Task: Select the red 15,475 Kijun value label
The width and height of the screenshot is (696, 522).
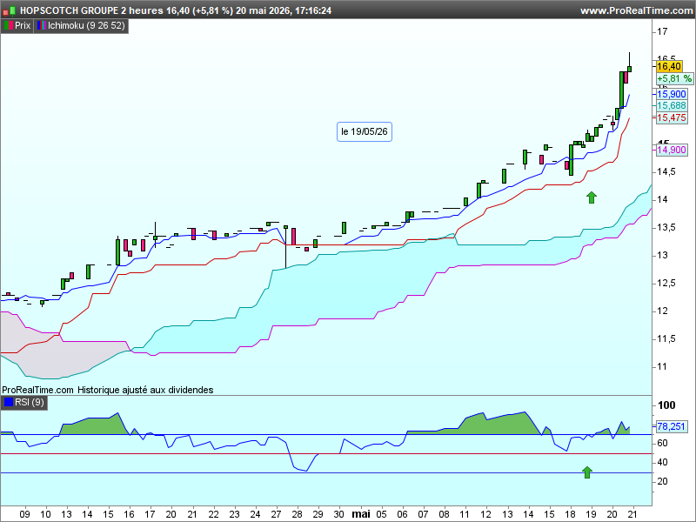Action: coord(672,117)
